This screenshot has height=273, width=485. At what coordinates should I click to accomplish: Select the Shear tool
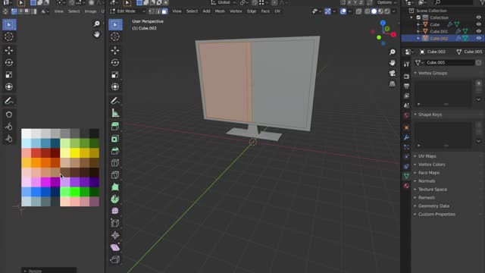115,247
